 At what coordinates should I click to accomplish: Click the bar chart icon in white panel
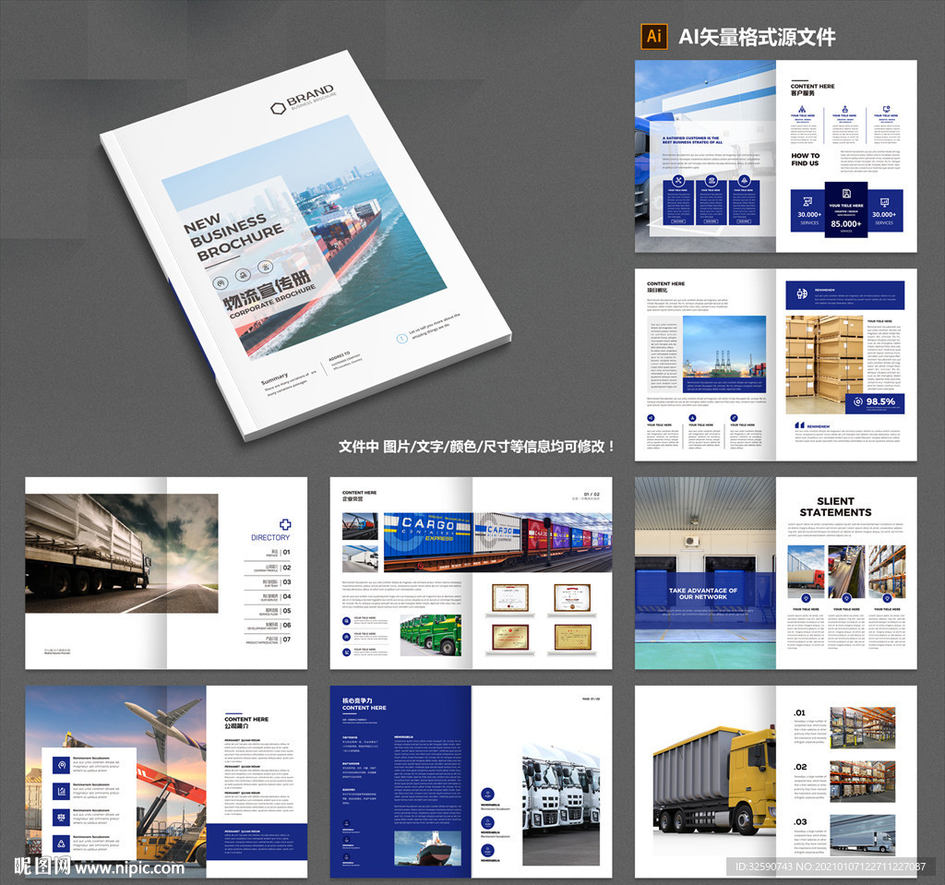(61, 792)
